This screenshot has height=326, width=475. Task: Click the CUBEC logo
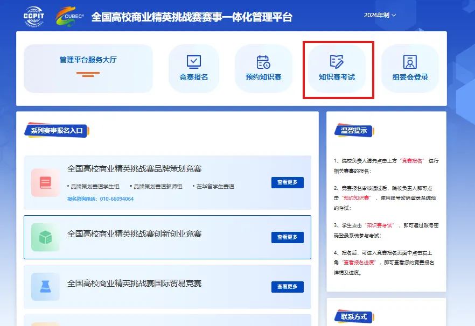point(69,17)
